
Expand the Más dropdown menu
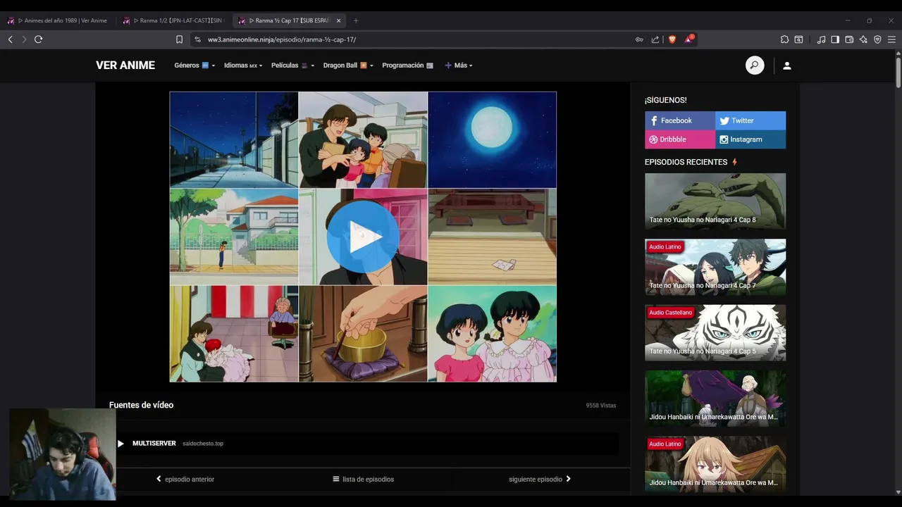point(459,65)
